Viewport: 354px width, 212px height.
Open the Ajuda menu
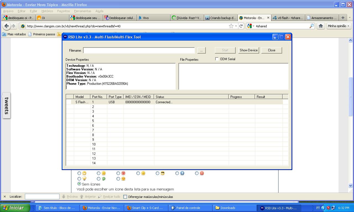99,11
